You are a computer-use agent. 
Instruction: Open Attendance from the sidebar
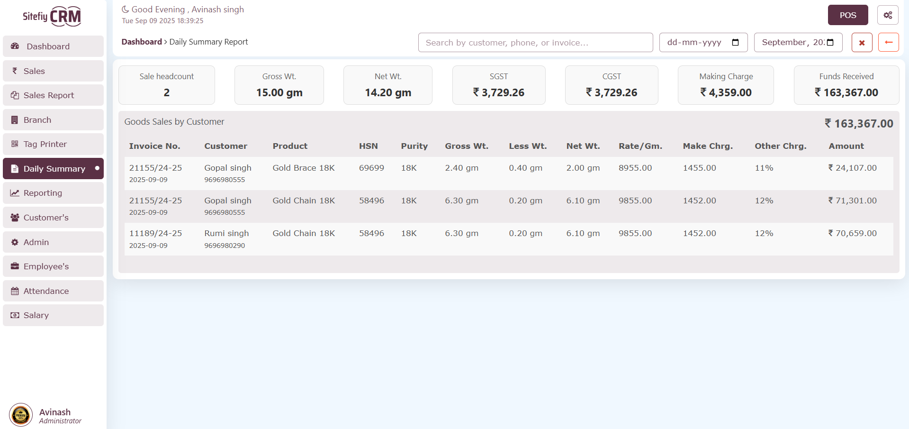tap(53, 291)
